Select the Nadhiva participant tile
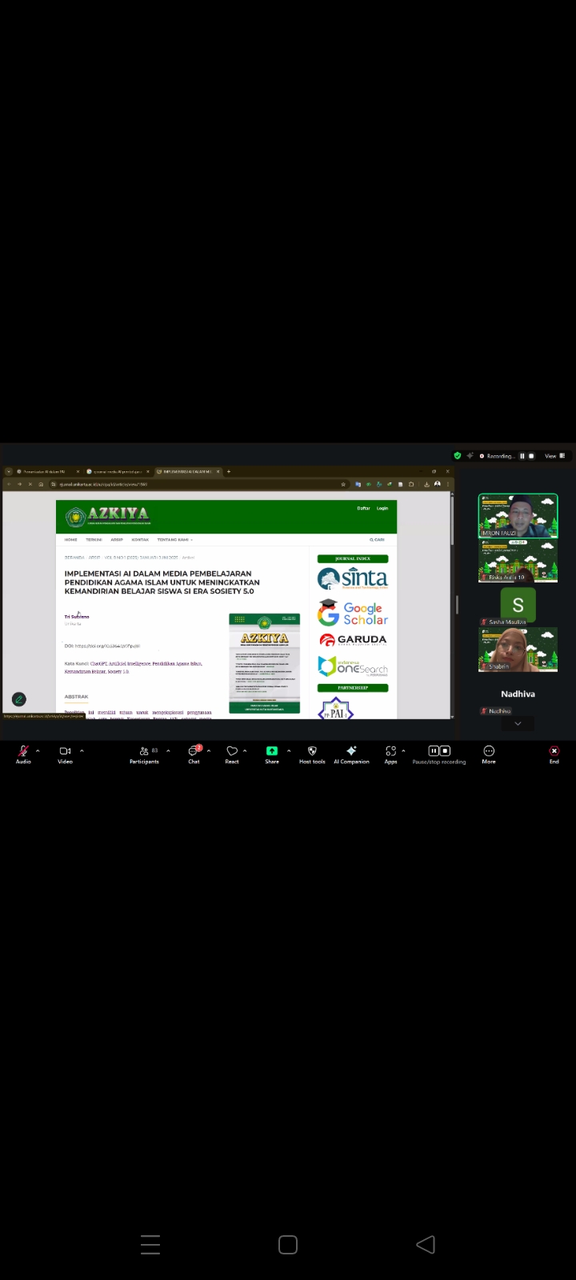The height and width of the screenshot is (1280, 576). [518, 694]
